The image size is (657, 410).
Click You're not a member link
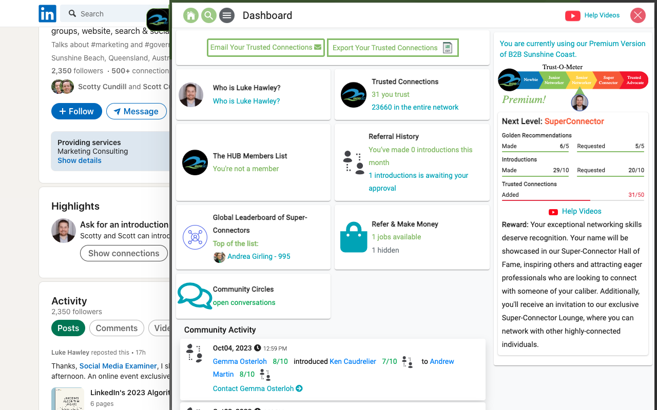246,169
